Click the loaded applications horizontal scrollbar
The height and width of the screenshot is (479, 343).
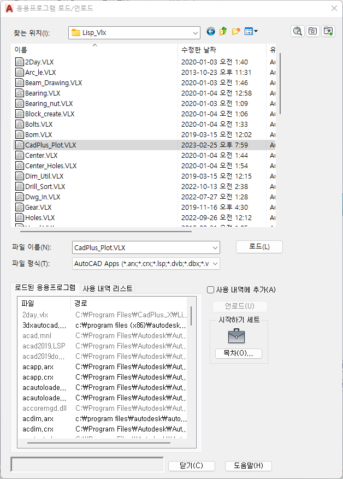click(99, 442)
